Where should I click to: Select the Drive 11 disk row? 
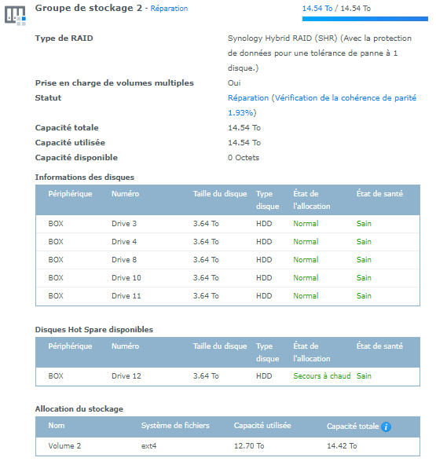(228, 296)
